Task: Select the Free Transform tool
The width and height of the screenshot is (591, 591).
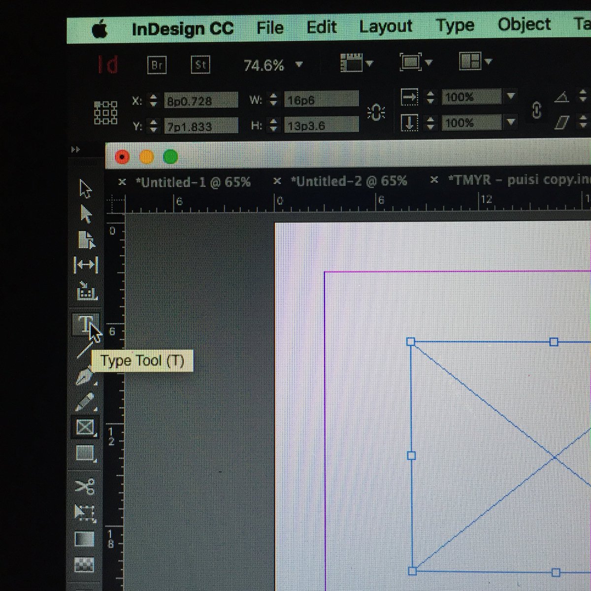Action: [85, 513]
